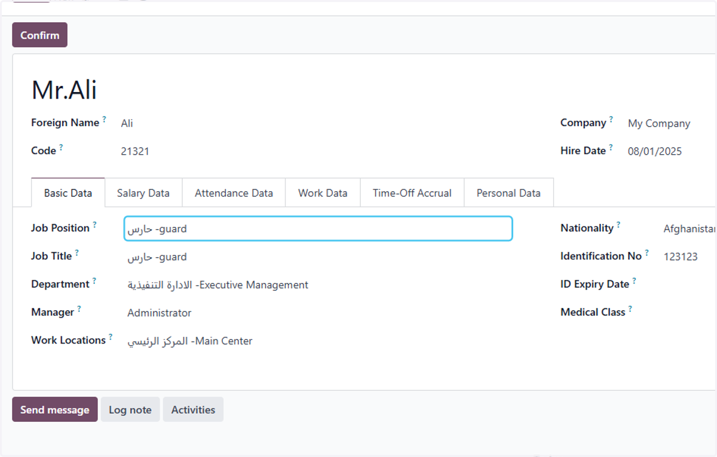Open the Manager field showing Administrator

[160, 313]
